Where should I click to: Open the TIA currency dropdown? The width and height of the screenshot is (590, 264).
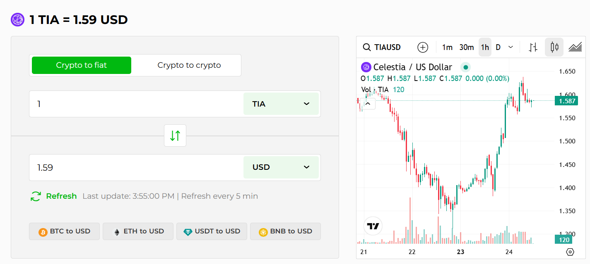[x=281, y=104]
